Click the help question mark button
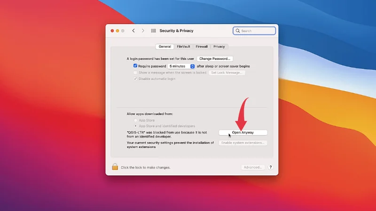This screenshot has width=376, height=211. 270,167
